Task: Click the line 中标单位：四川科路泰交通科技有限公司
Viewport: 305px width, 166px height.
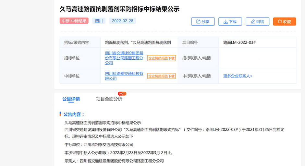Action: pos(99,145)
